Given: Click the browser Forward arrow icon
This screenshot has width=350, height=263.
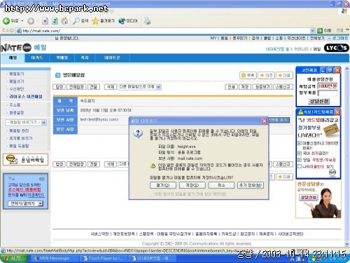Looking at the screenshot, I should pyautogui.click(x=31, y=21).
